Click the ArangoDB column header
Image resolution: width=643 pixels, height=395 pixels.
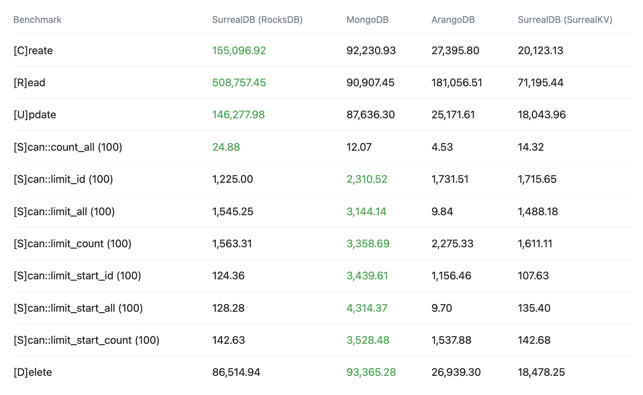click(453, 20)
